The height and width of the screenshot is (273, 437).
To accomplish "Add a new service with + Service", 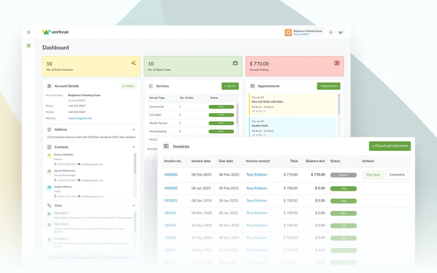I will click(230, 86).
